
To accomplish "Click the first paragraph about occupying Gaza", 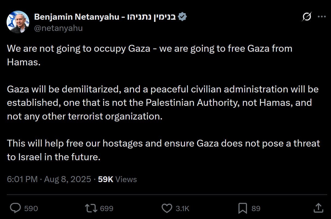I will [x=149, y=55].
